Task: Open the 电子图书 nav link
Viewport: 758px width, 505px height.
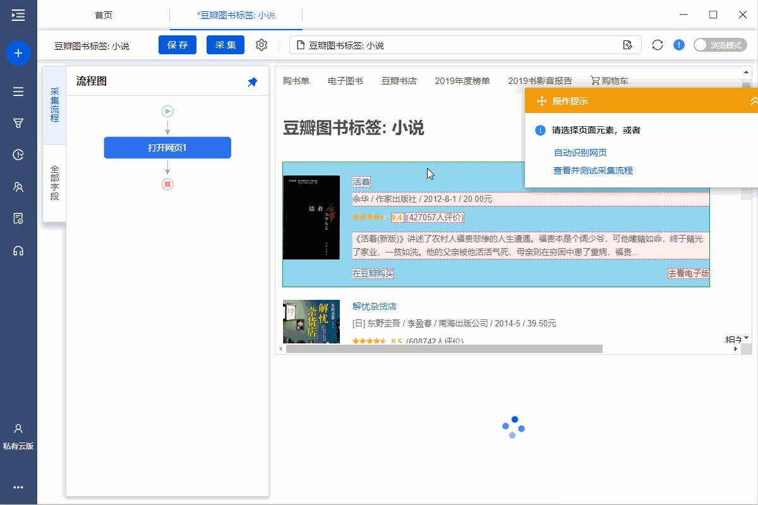Action: point(346,81)
